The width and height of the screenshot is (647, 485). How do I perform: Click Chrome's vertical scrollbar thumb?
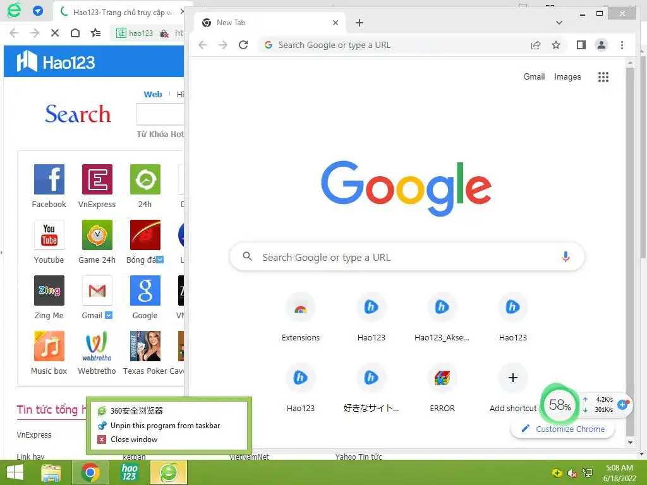(x=630, y=251)
